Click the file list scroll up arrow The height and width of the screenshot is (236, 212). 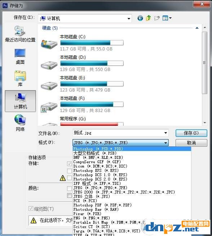tap(205, 28)
